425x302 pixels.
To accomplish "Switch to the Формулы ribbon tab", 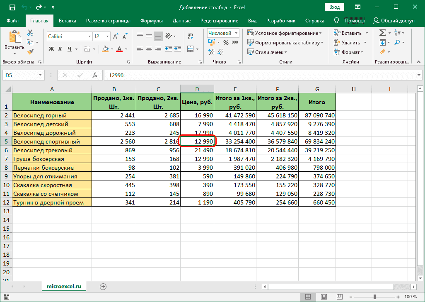I will point(151,20).
